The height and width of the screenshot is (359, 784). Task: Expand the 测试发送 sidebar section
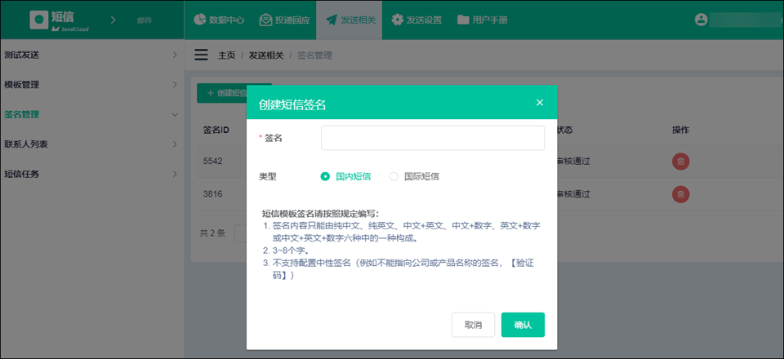click(90, 55)
